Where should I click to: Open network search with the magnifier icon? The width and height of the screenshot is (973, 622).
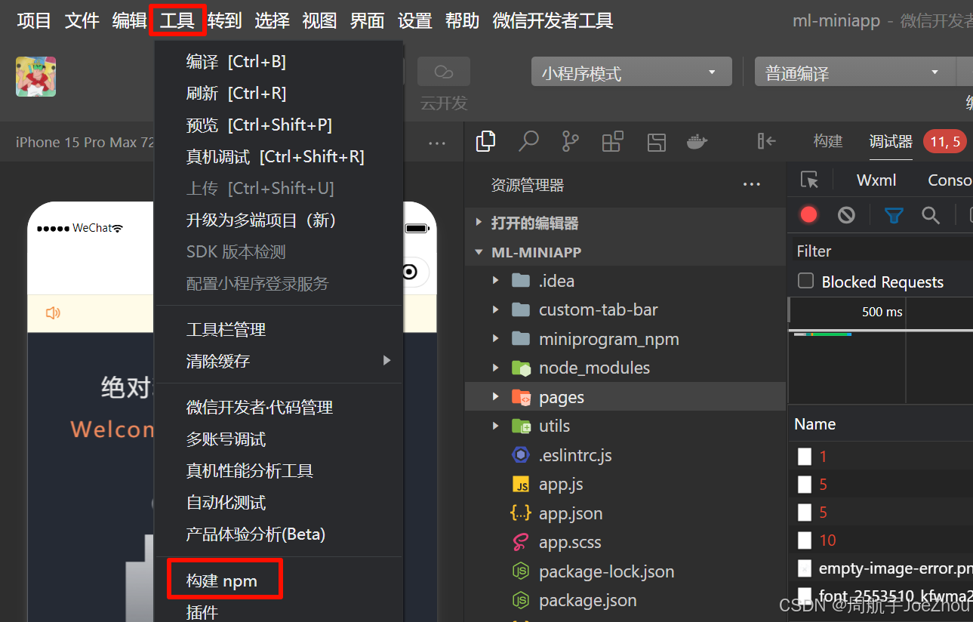tap(930, 215)
